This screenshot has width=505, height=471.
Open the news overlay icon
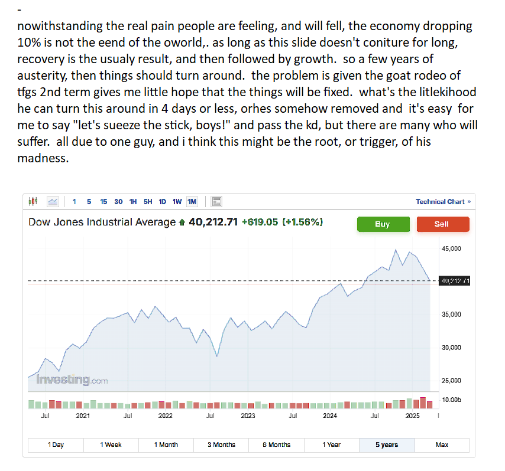(216, 202)
